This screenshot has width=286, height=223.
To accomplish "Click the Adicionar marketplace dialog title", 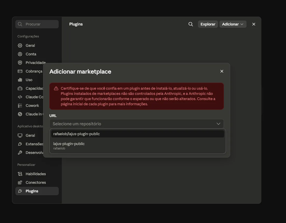I will coord(80,71).
